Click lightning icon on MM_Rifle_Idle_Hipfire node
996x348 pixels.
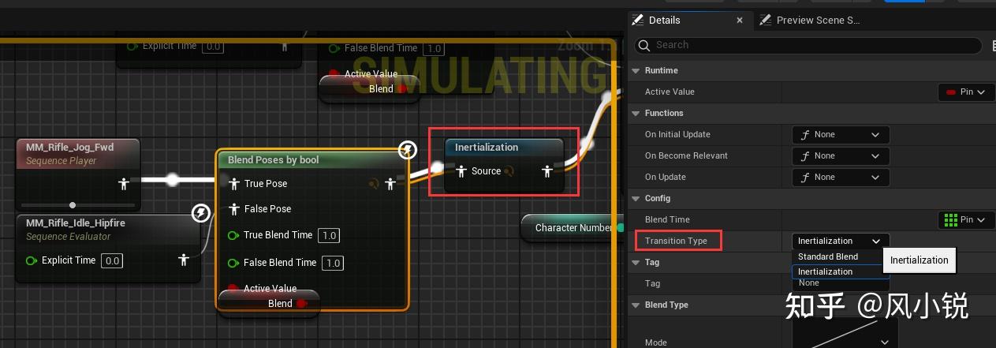[x=201, y=213]
